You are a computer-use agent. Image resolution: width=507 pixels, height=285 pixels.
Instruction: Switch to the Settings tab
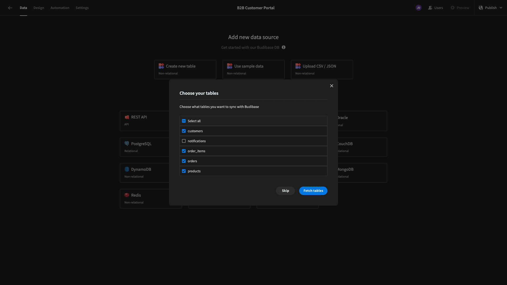pos(82,8)
